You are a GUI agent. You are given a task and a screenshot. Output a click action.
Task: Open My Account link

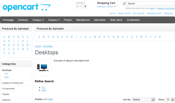tap(139, 13)
